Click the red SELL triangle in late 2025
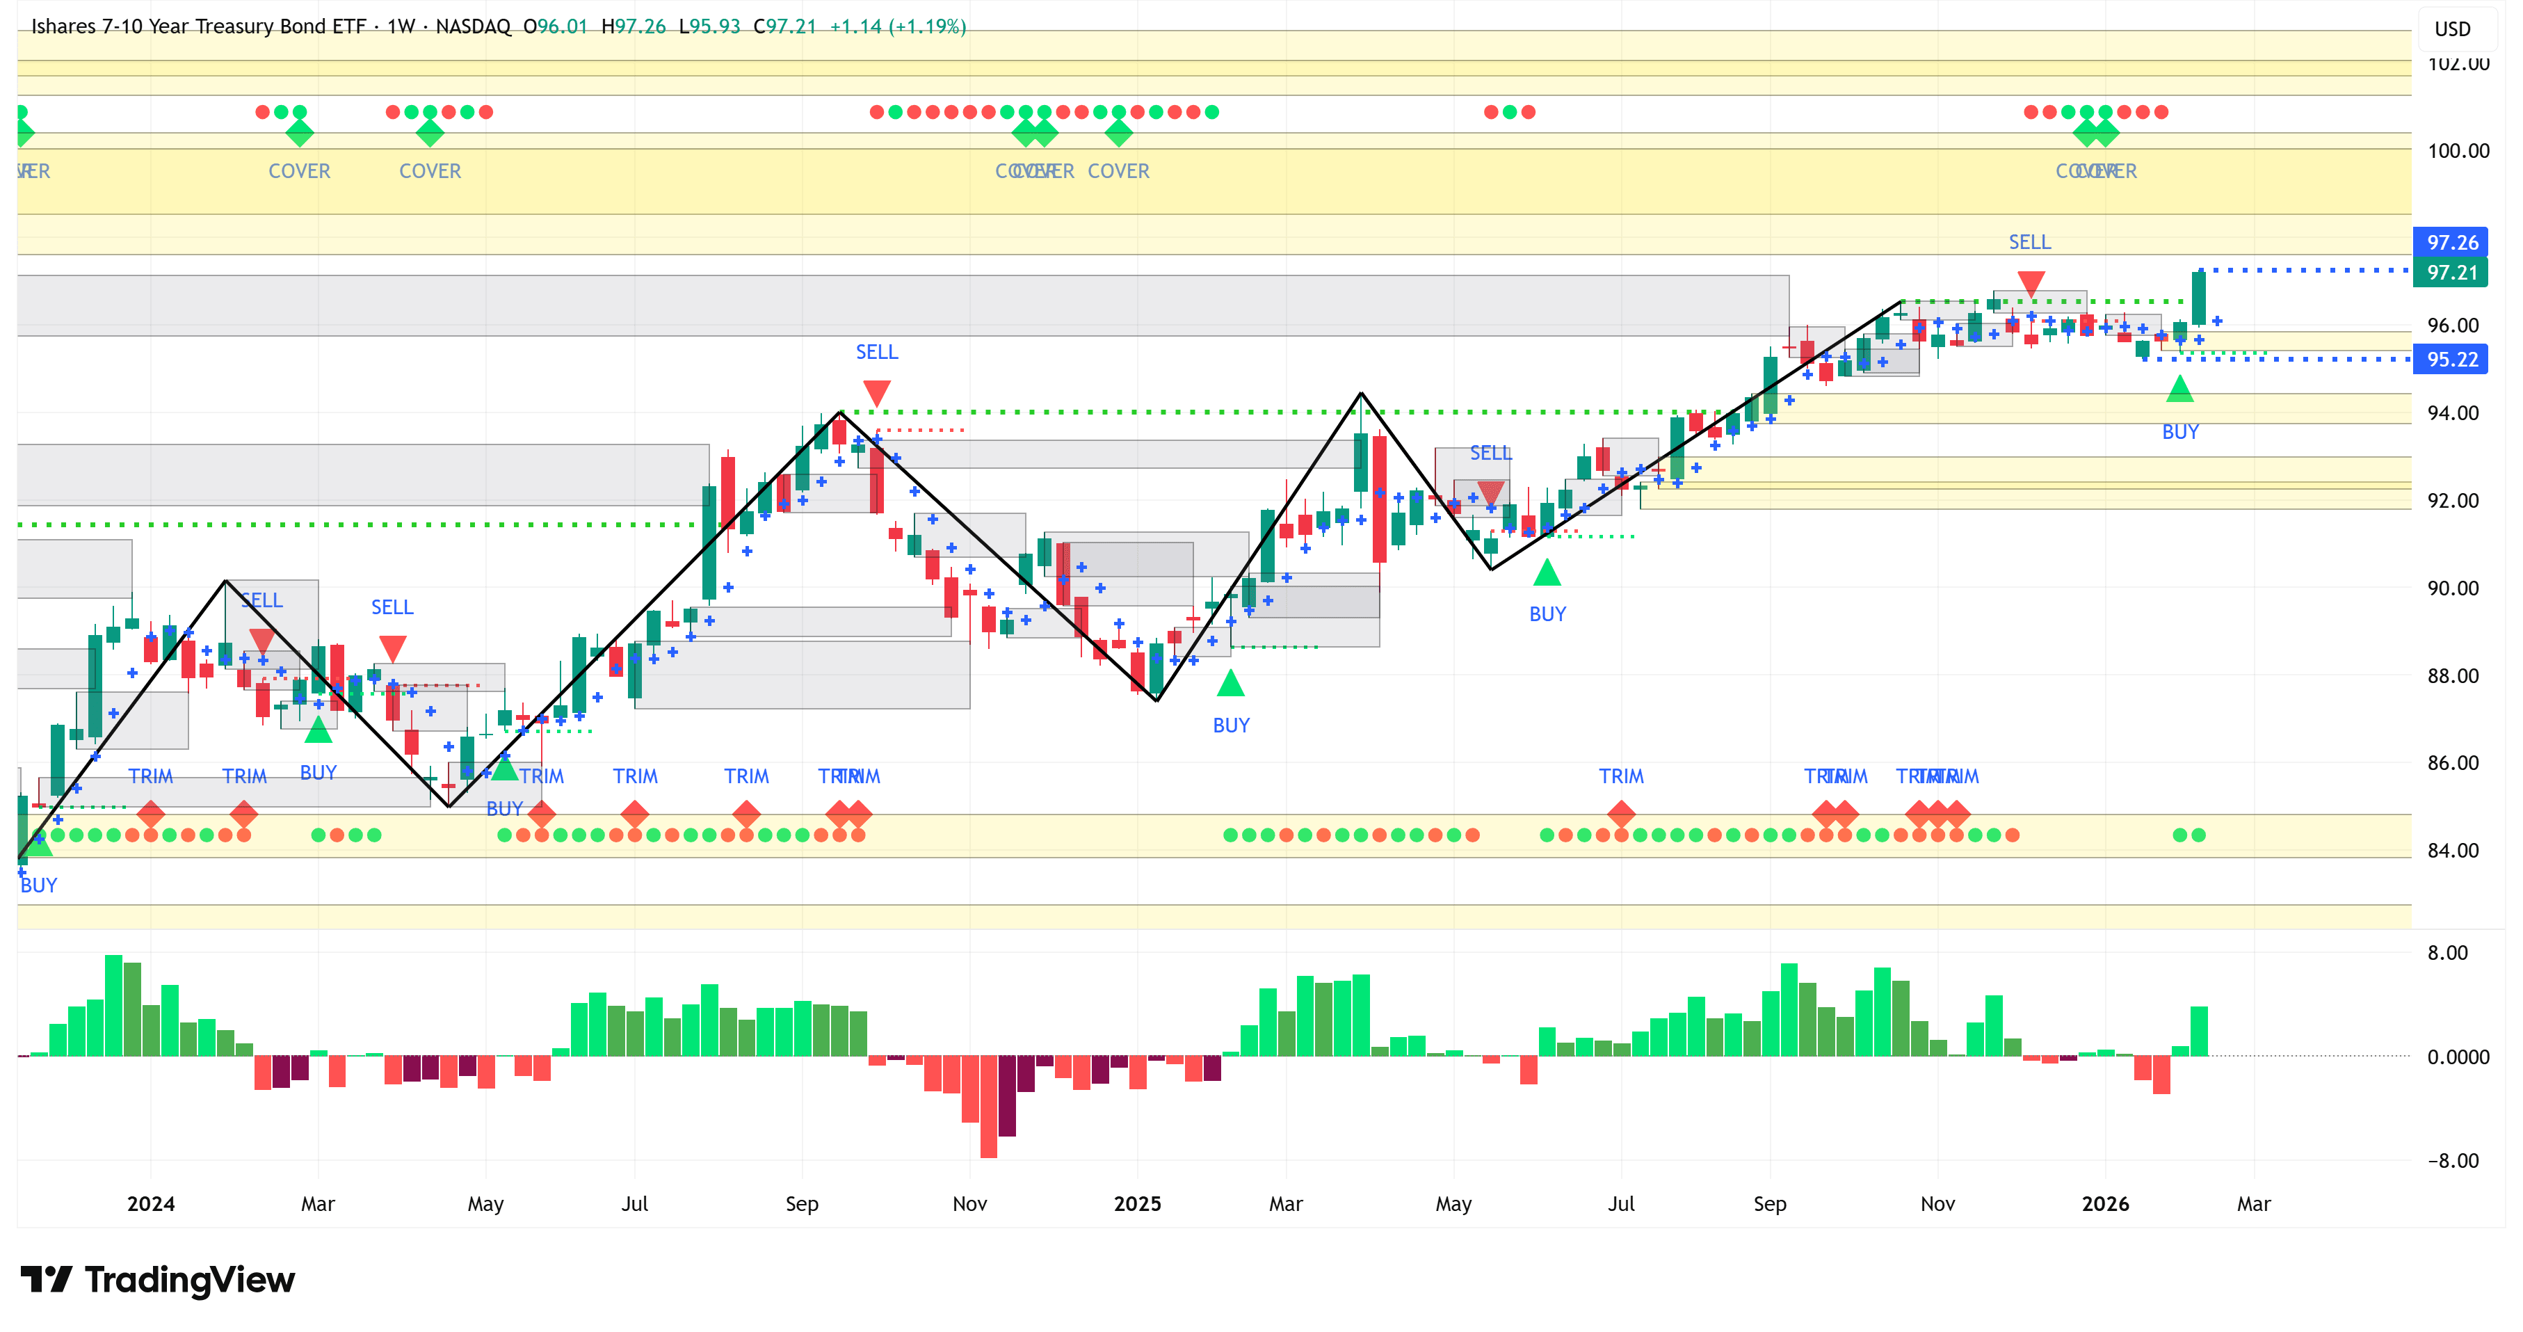The height and width of the screenshot is (1332, 2523). tap(2031, 284)
